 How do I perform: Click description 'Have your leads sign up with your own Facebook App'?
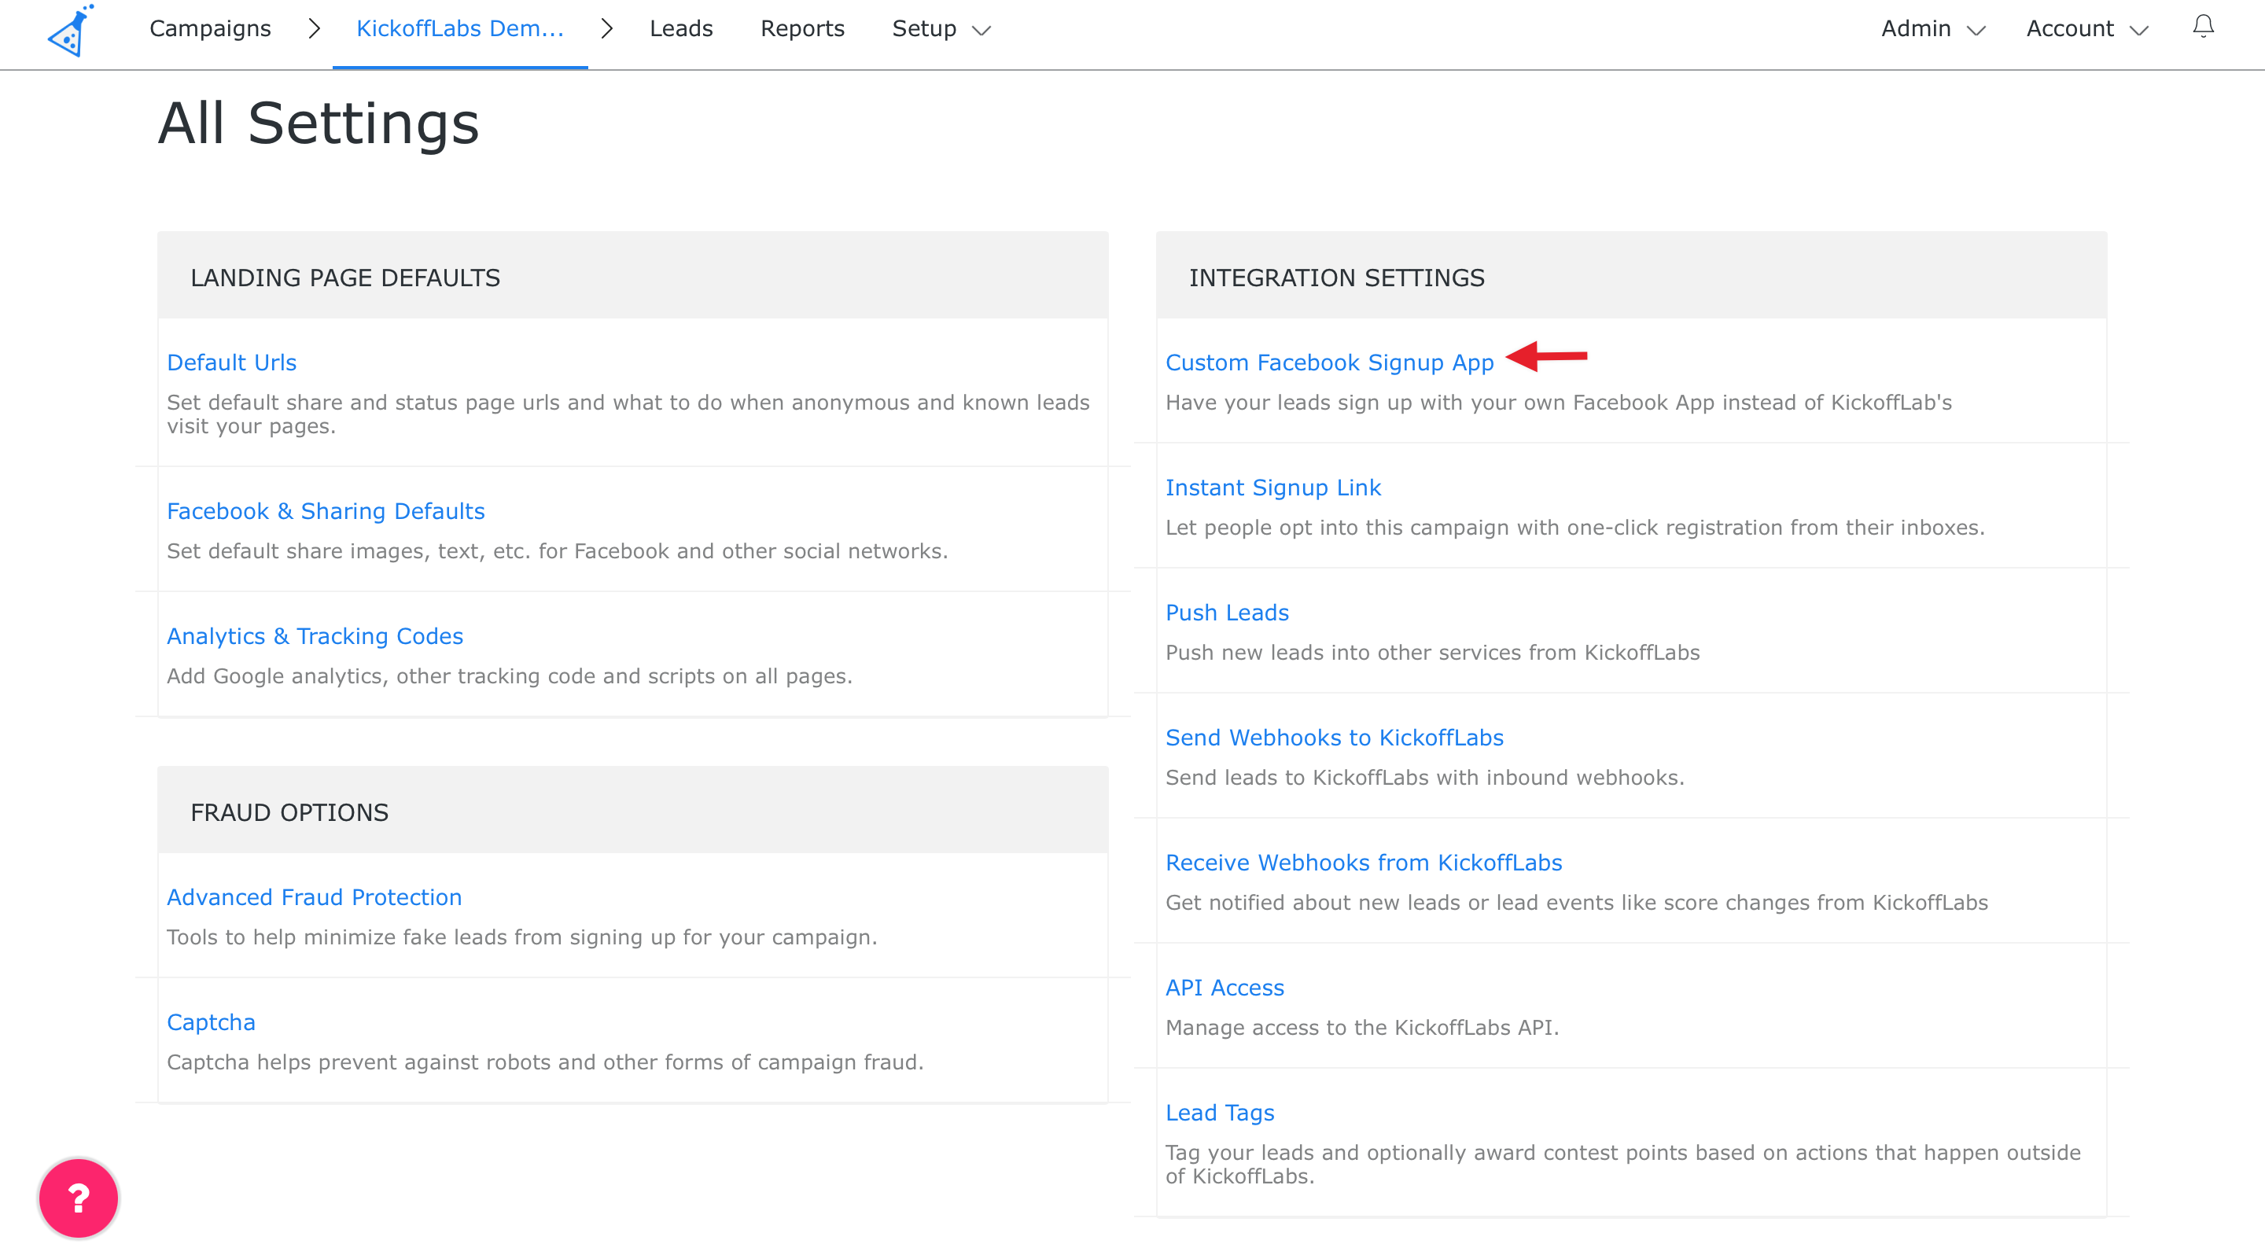coord(1558,403)
